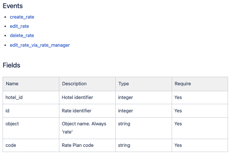
Task: Click the Yes cell in hotel_id row
Action: click(x=200, y=98)
